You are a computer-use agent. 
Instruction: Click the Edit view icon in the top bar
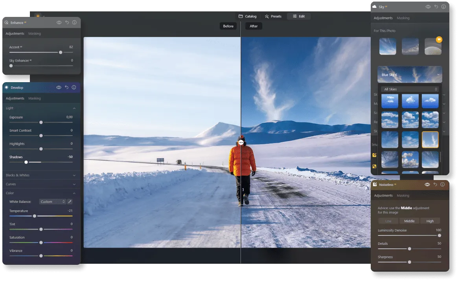[x=298, y=16]
